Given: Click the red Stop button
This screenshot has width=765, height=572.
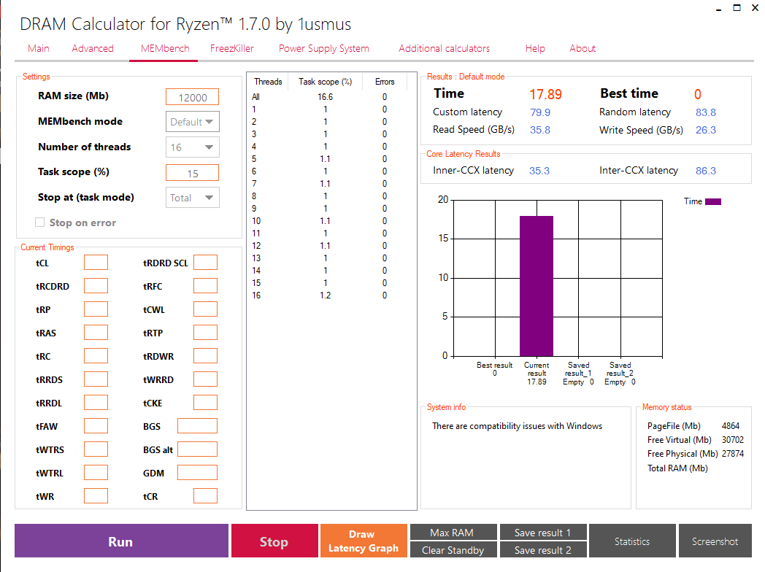Looking at the screenshot, I should (x=274, y=541).
